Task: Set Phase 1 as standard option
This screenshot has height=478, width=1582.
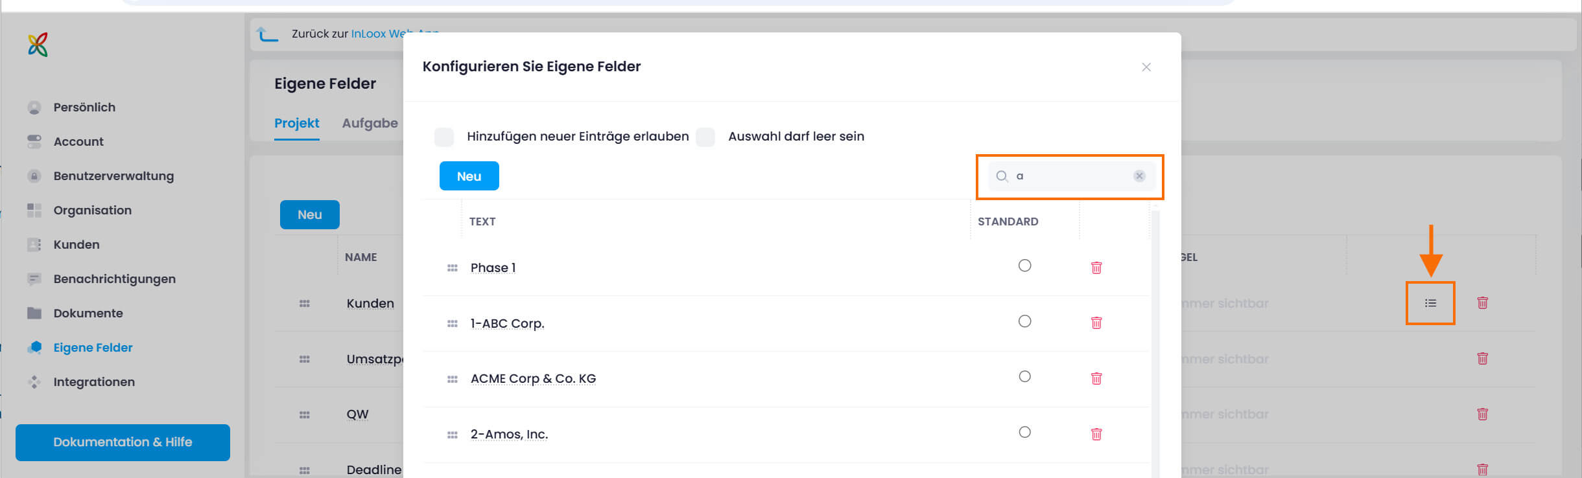Action: coord(1024,266)
